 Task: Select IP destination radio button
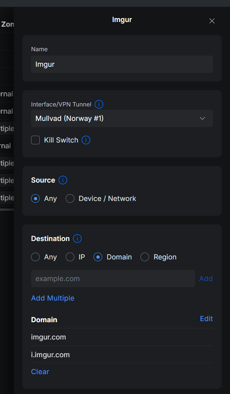pos(70,257)
